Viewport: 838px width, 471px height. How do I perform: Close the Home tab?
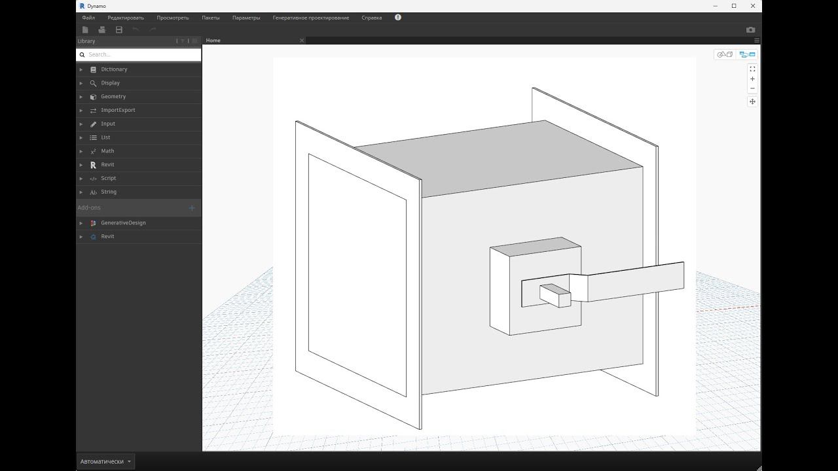point(302,41)
